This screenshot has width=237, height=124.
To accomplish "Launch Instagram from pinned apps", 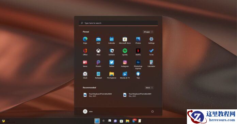I will tap(125, 63).
